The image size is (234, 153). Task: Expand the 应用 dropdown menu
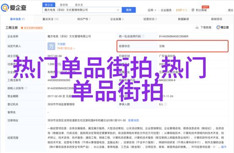152,10
